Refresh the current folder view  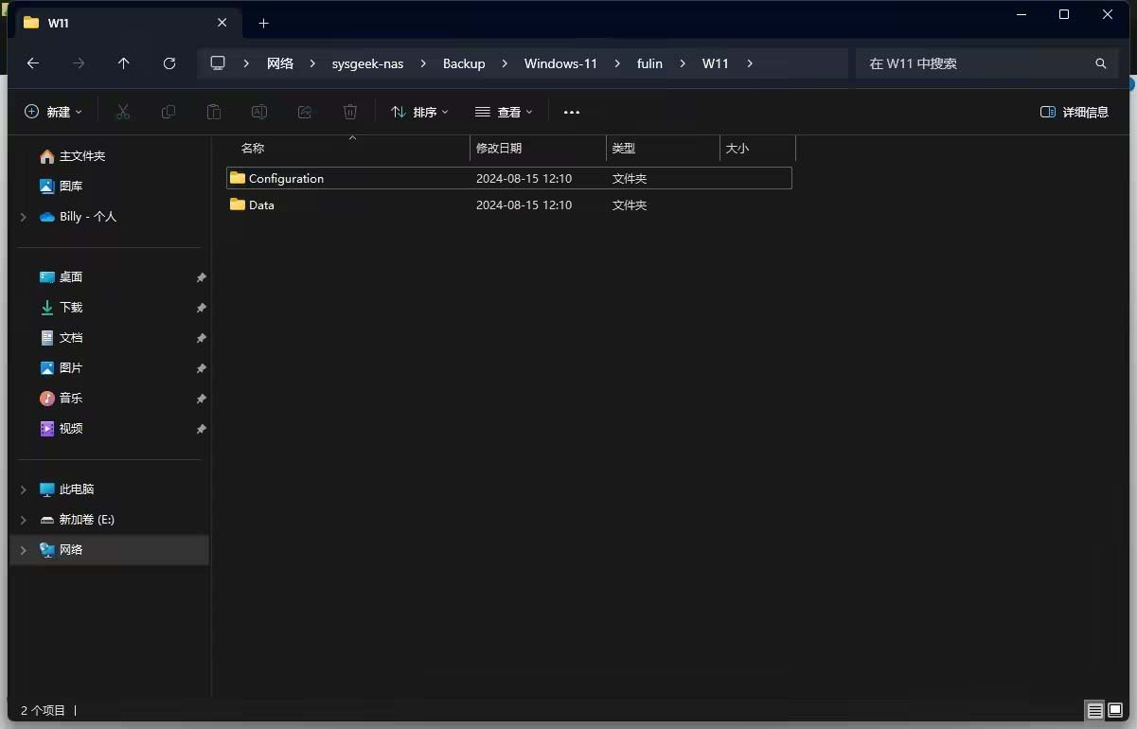(169, 63)
